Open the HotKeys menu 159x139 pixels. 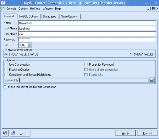(35, 9)
